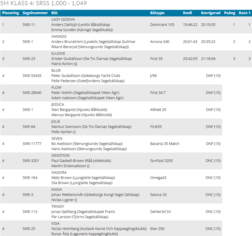Image resolution: width=252 pixels, height=236 pixels.
Task: Click the Segelnummer column header
Action: click(35, 13)
